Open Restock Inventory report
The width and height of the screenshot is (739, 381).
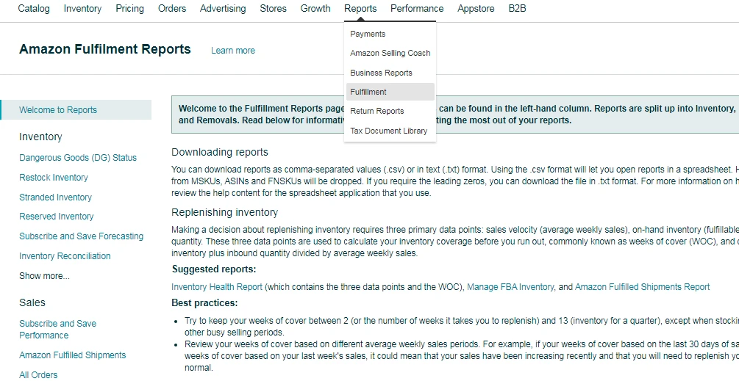coord(53,178)
